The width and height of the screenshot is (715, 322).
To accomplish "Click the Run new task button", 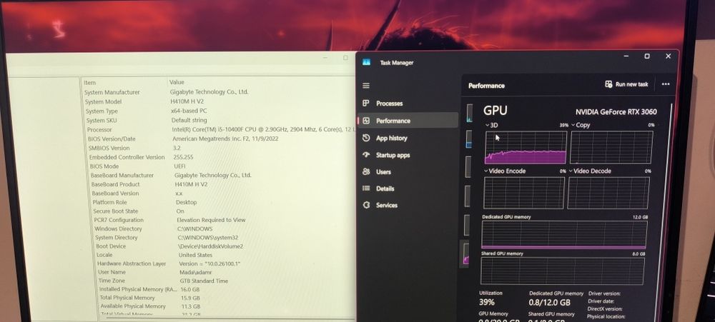I will [x=626, y=84].
